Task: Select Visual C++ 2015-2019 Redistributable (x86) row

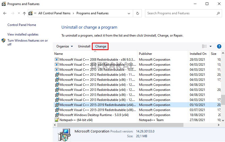Action: [x=137, y=110]
